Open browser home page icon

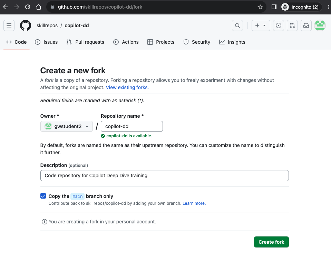point(39,7)
